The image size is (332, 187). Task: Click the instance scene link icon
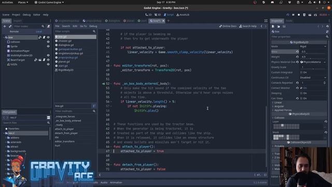point(10,26)
